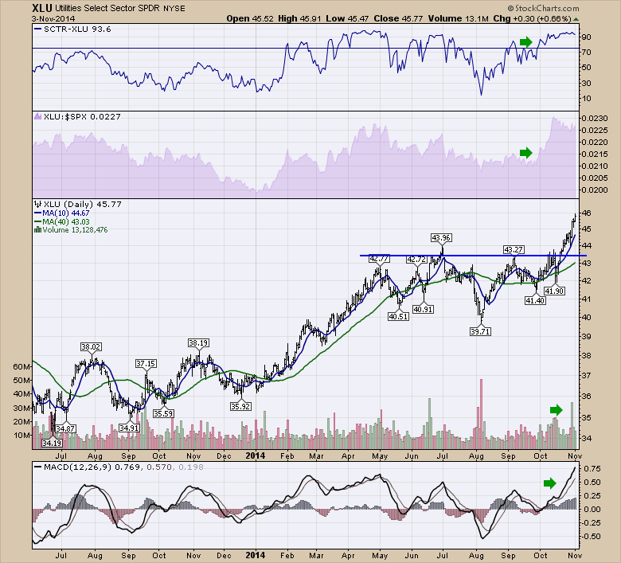Click the volume bars icon before Volume 13,128,476
621x563 pixels.
tap(38, 230)
